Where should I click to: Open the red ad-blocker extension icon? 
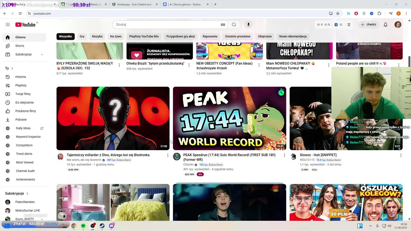point(356,13)
